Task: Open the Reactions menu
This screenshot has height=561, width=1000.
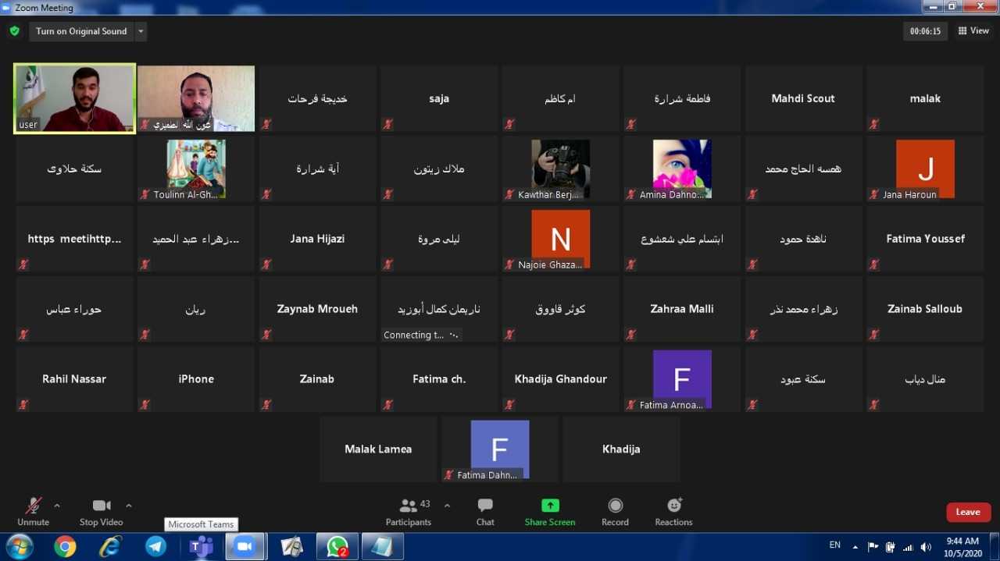Action: (x=673, y=506)
